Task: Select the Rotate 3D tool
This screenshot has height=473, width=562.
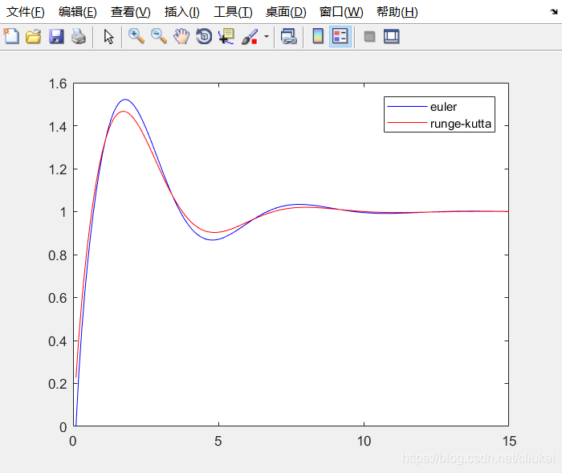Action: coord(204,37)
